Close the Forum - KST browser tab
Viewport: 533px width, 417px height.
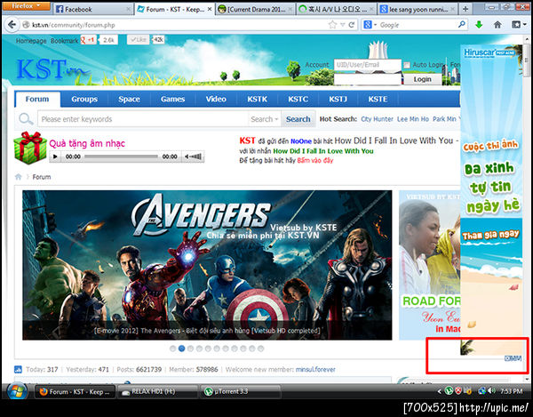210,9
